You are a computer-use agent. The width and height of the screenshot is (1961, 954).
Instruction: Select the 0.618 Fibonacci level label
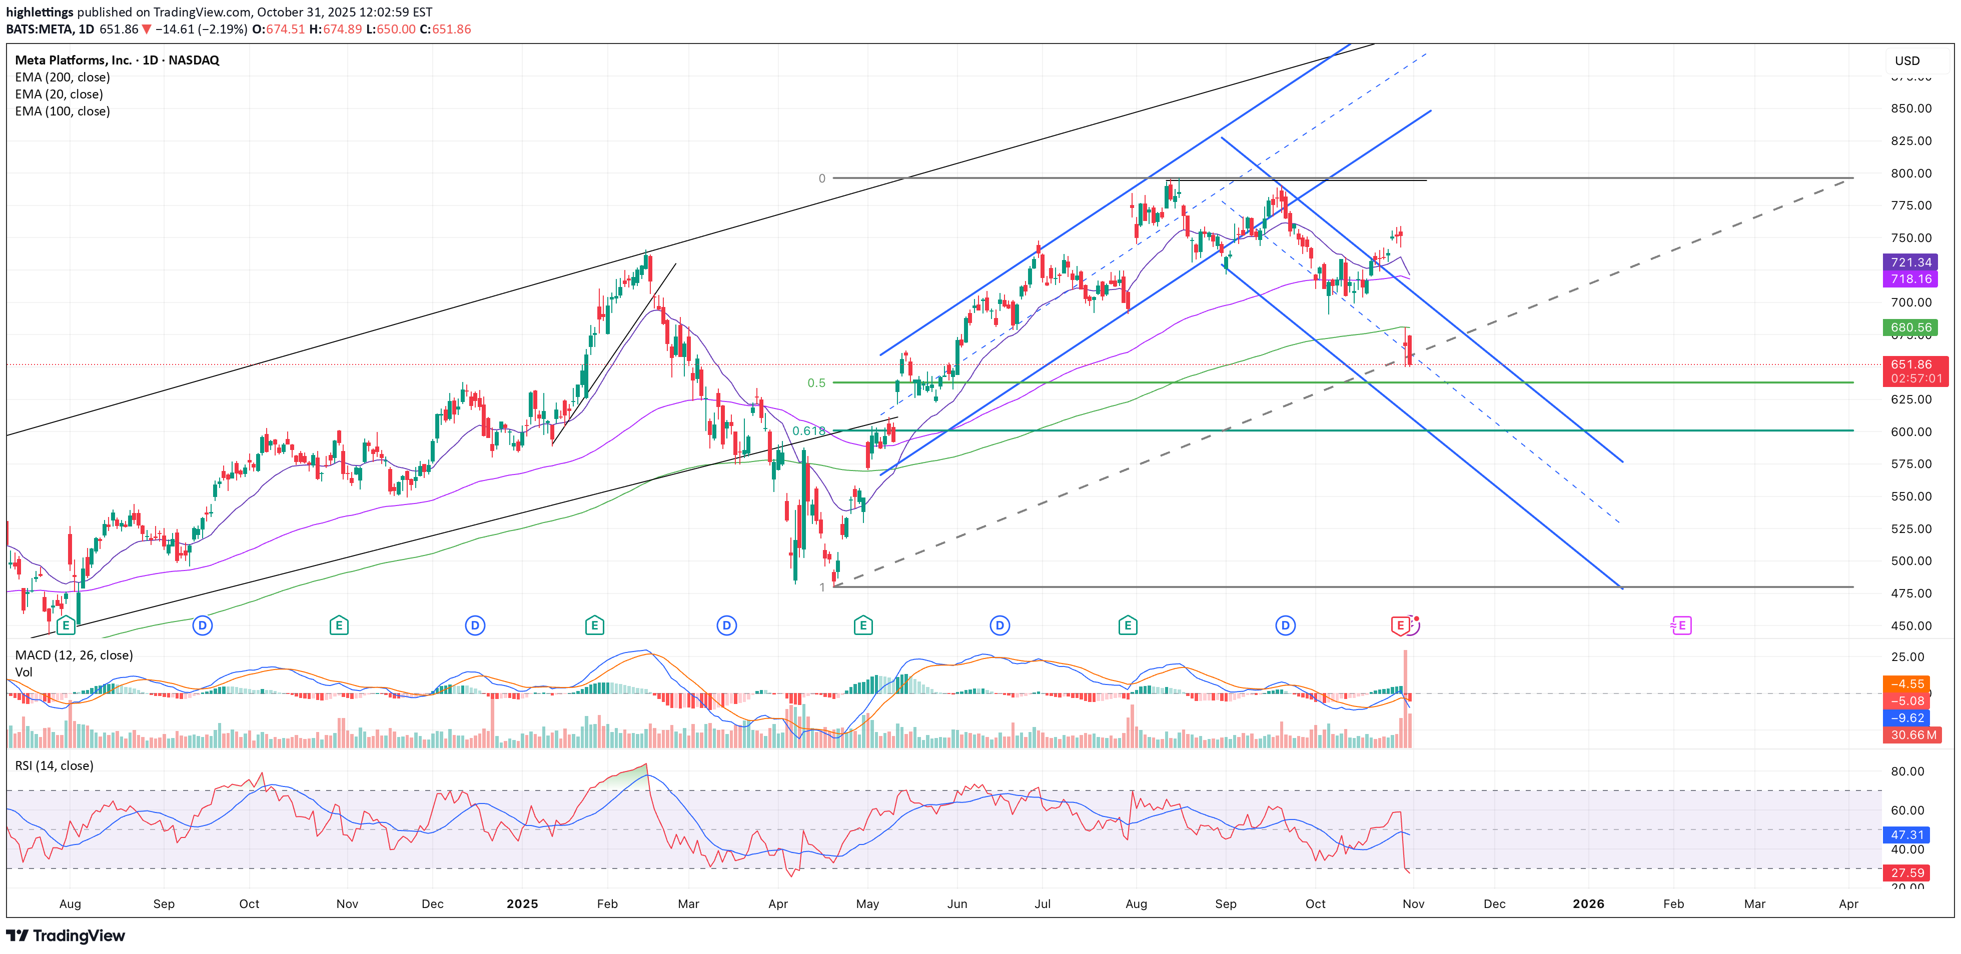[x=808, y=430]
